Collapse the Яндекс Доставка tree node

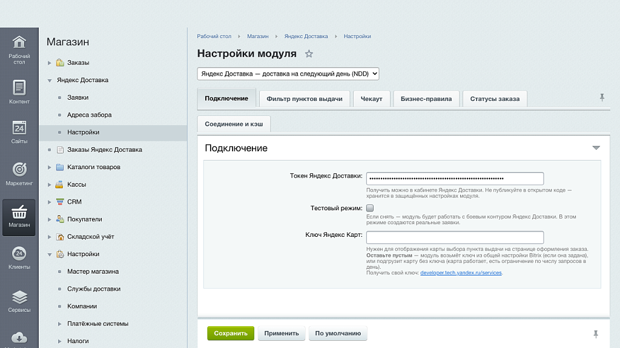(x=50, y=80)
